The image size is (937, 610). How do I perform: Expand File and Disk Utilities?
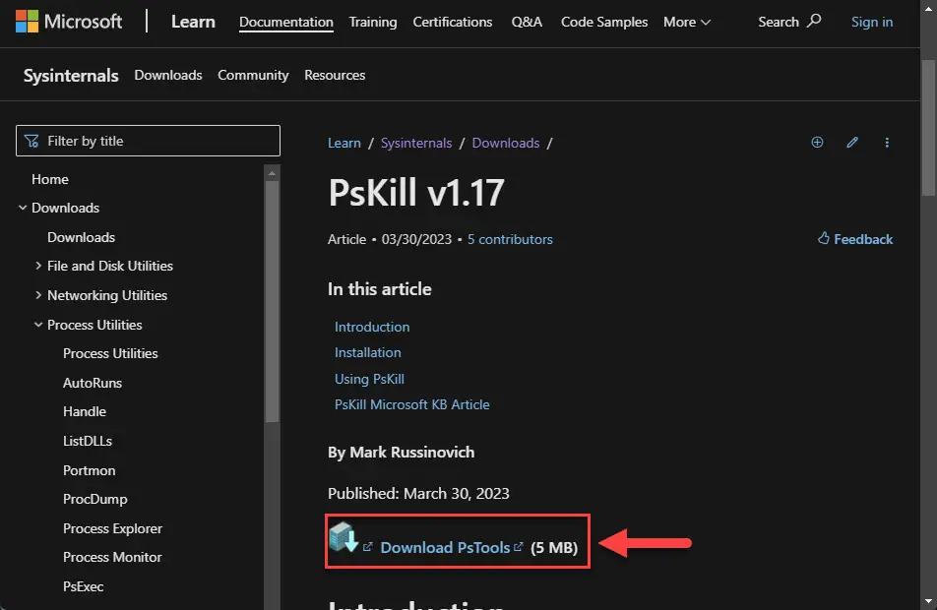pyautogui.click(x=38, y=266)
